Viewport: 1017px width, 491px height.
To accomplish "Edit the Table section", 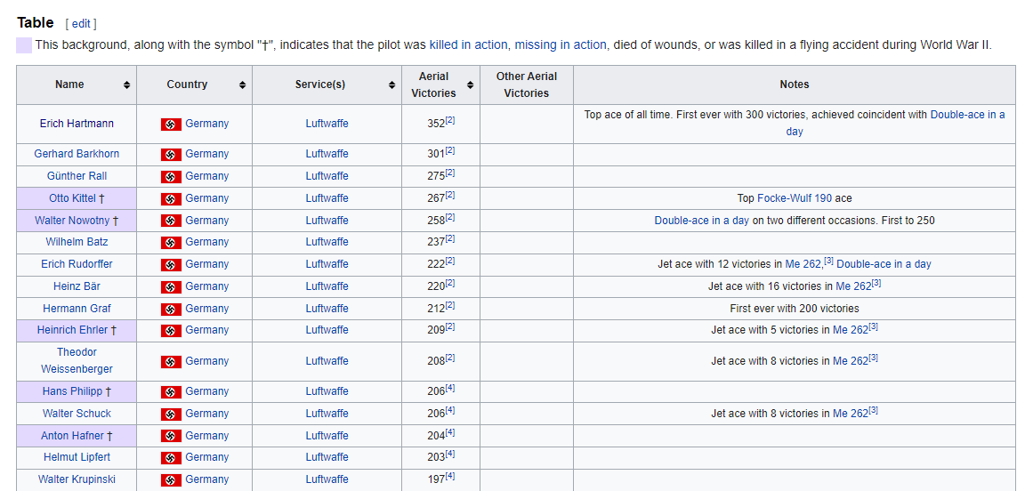I will [80, 24].
